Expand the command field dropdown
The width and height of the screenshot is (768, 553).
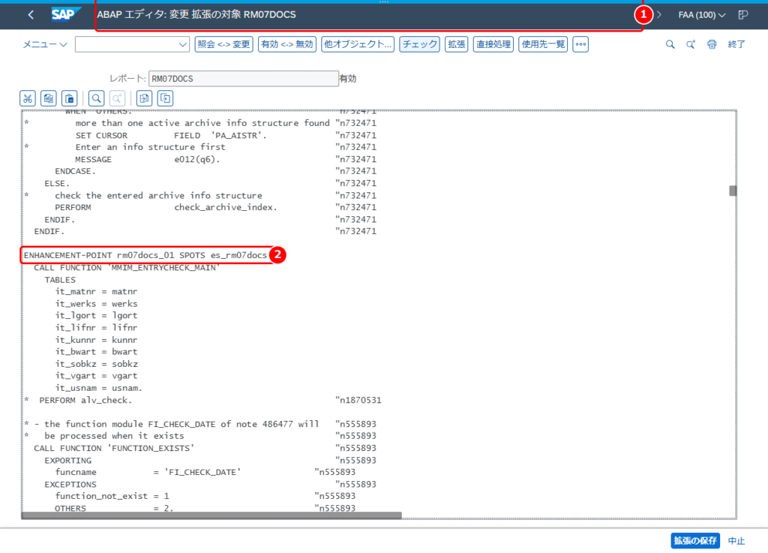[x=183, y=44]
